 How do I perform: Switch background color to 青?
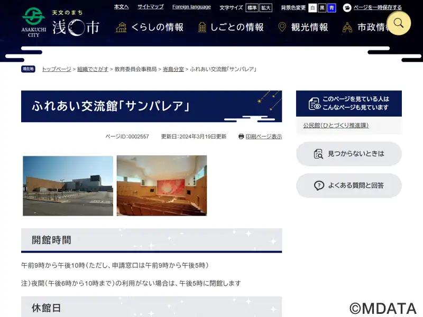point(332,8)
